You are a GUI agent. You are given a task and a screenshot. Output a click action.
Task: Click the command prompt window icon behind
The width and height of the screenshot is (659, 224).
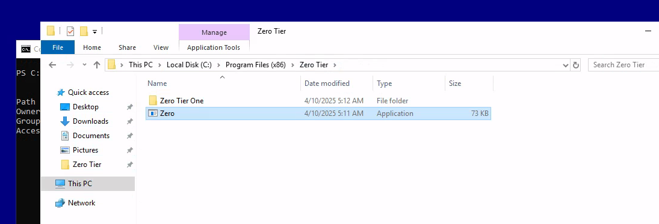(x=26, y=49)
